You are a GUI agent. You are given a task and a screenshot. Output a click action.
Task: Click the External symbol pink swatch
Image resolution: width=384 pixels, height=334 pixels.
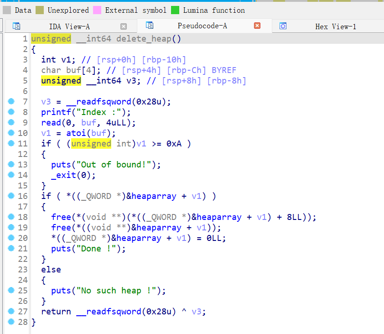tap(97, 10)
